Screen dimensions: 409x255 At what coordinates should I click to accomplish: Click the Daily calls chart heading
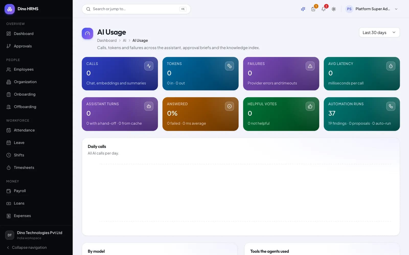pyautogui.click(x=97, y=146)
